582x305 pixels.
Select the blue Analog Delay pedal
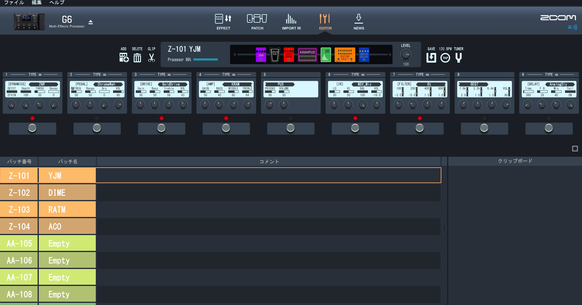point(364,55)
